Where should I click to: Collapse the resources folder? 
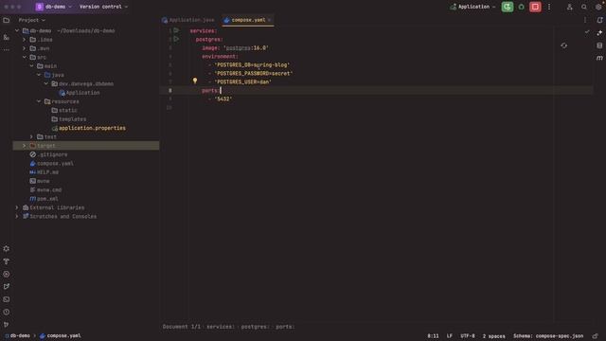click(39, 101)
